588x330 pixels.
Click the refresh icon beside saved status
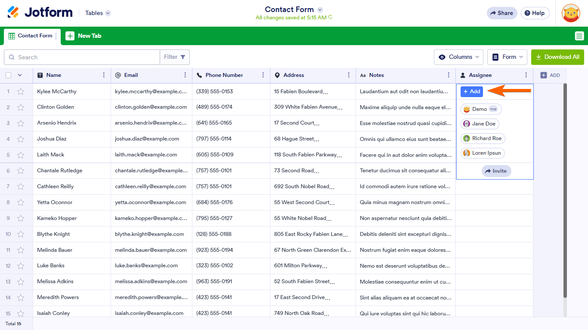(x=330, y=18)
